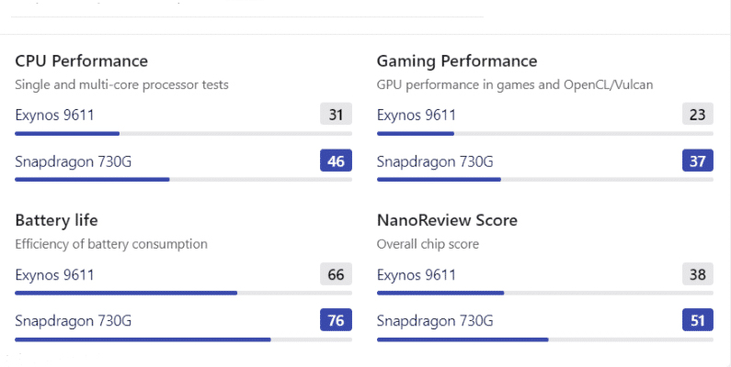
Task: Click Snapdragon 730G under Gaming Performance
Action: [435, 161]
